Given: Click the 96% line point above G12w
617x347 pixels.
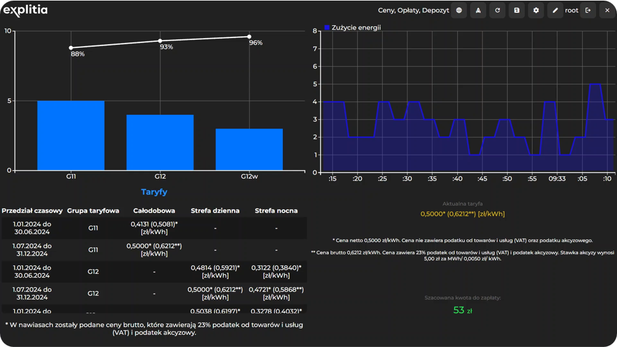Looking at the screenshot, I should tap(249, 37).
